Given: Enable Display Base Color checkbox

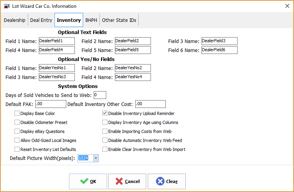Looking at the screenshot, I should coord(17,113).
